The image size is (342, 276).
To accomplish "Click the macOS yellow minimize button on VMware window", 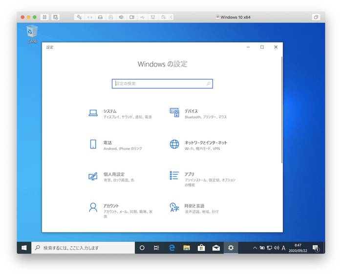I will 28,17.
